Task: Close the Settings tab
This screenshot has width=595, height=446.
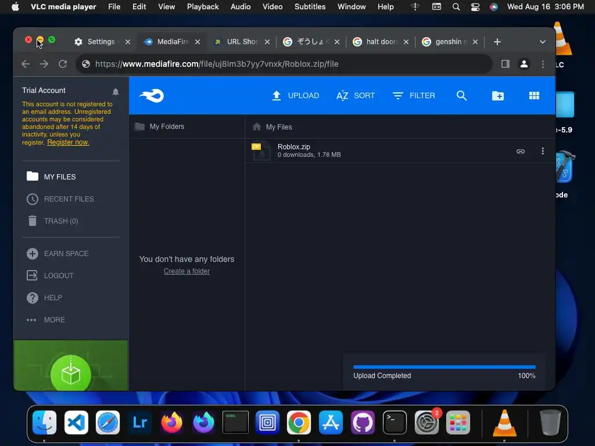Action: point(128,42)
